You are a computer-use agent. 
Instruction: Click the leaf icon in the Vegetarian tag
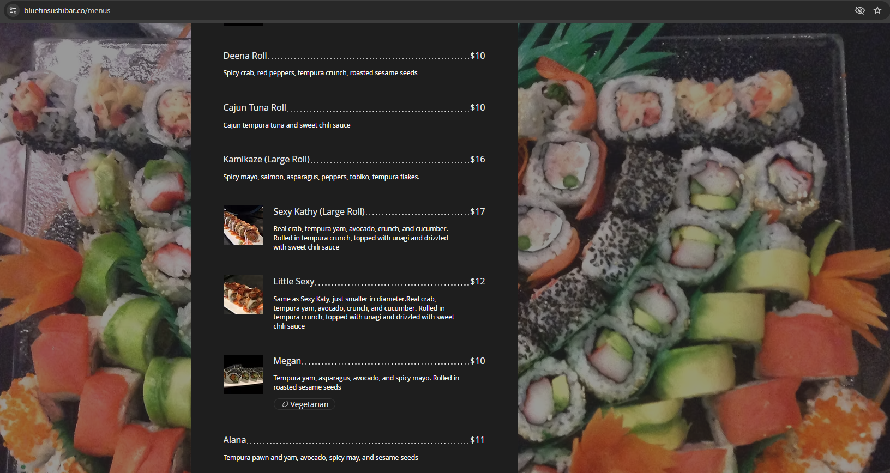(285, 404)
